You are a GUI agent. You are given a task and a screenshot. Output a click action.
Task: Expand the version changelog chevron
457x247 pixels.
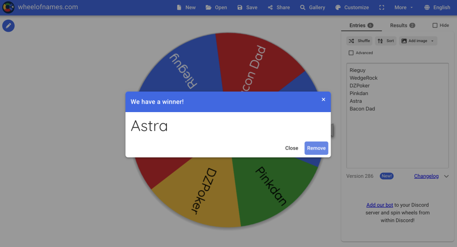[446, 176]
